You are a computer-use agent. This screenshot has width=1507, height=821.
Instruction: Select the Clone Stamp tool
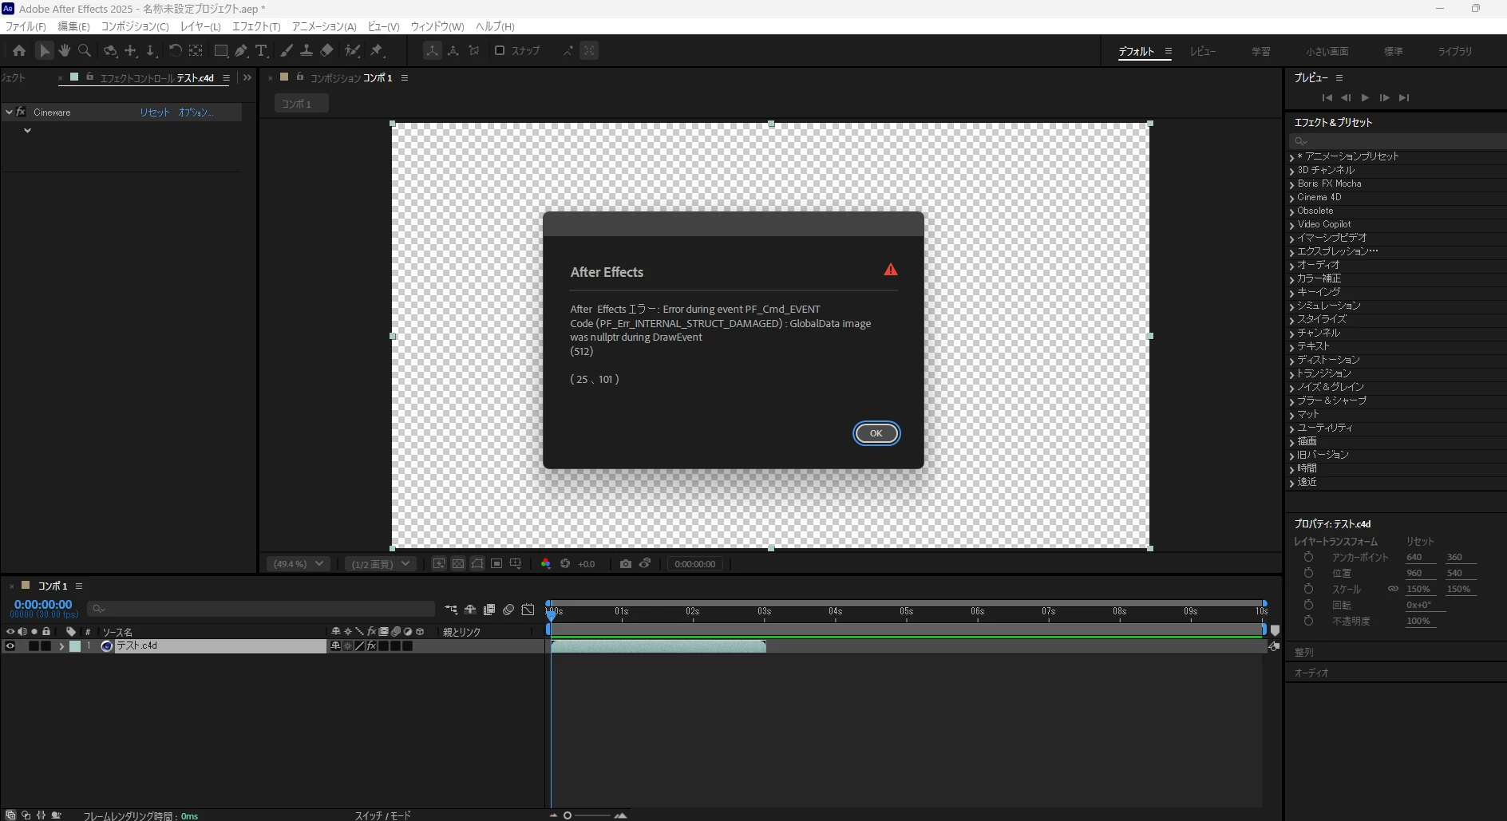[306, 50]
